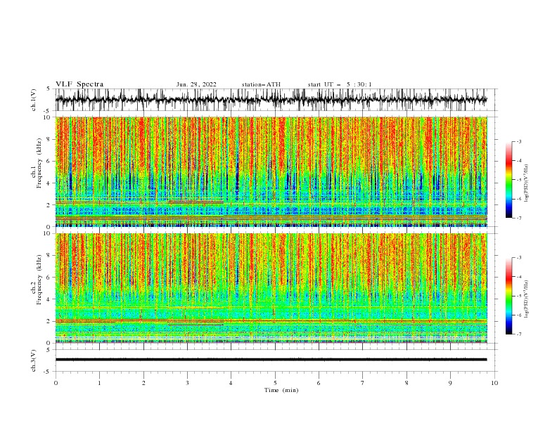This screenshot has height=430, width=557.
Task: Click the time axis tick label "4"
Action: click(231, 383)
